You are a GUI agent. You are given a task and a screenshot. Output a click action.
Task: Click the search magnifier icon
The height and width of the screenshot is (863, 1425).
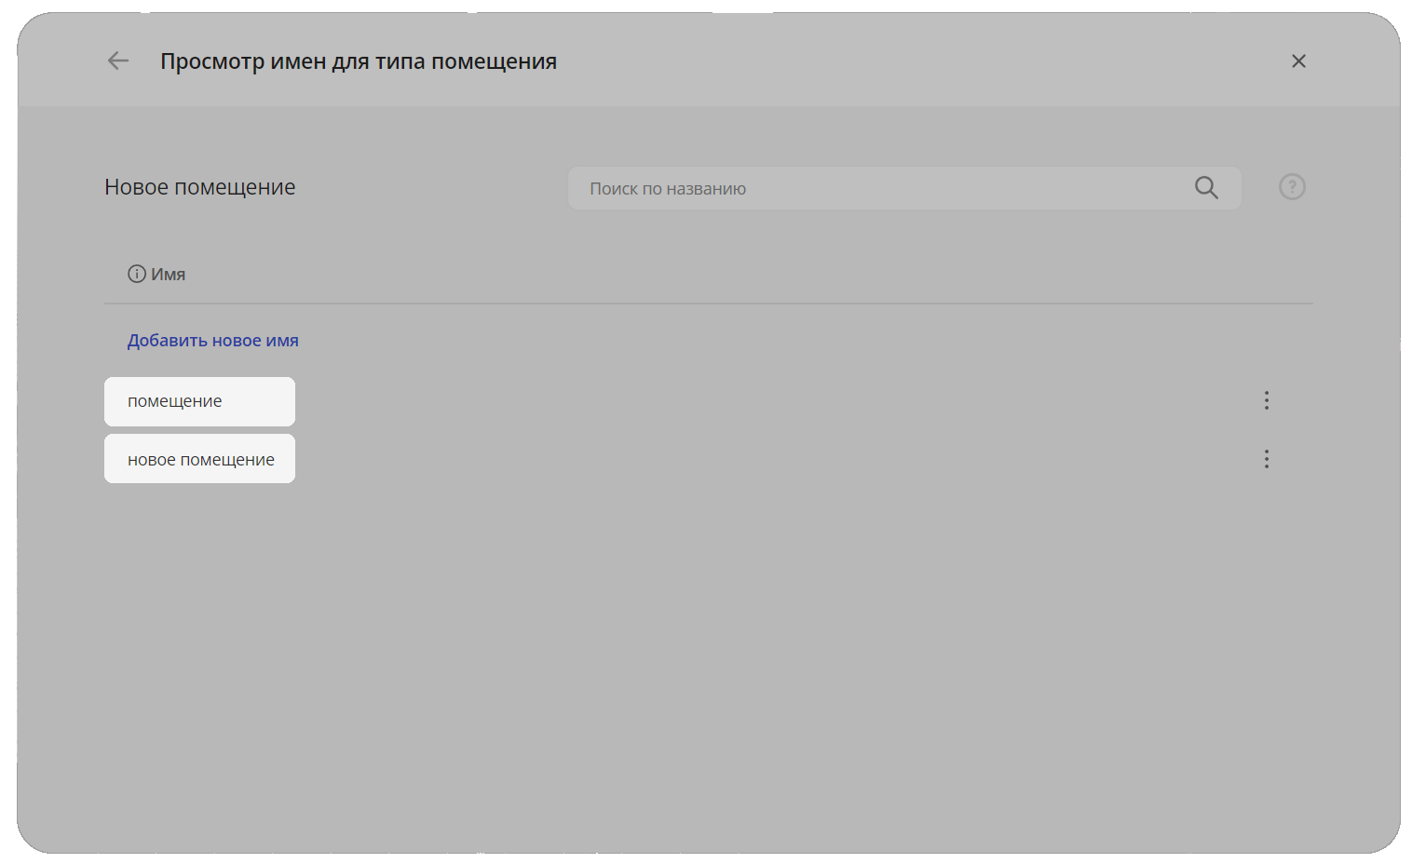pos(1206,188)
